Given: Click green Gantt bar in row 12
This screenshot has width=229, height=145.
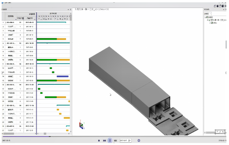Looking at the screenshot, I should tap(51, 68).
